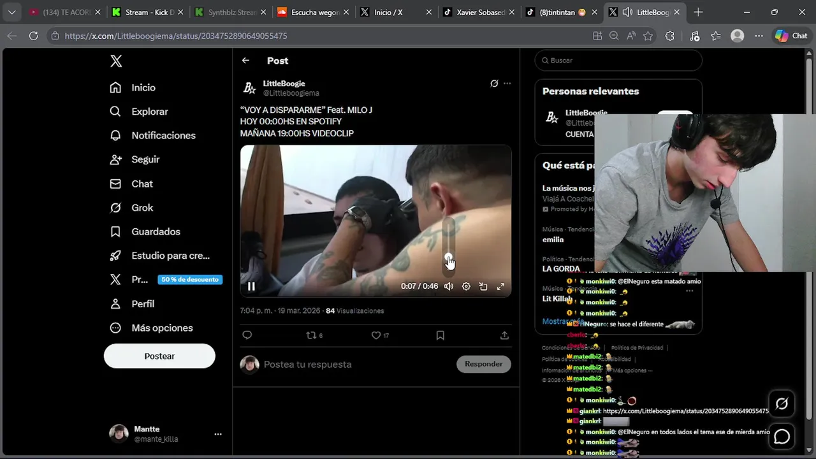Click the share post icon
This screenshot has width=816, height=459.
pyautogui.click(x=504, y=335)
